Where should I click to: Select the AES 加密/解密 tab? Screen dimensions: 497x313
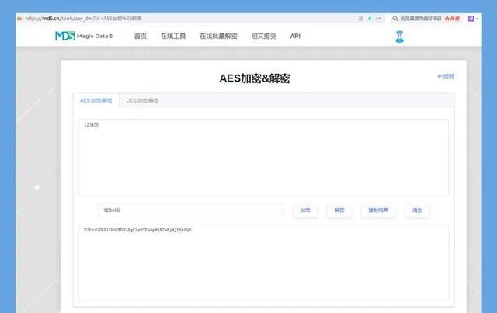click(96, 100)
